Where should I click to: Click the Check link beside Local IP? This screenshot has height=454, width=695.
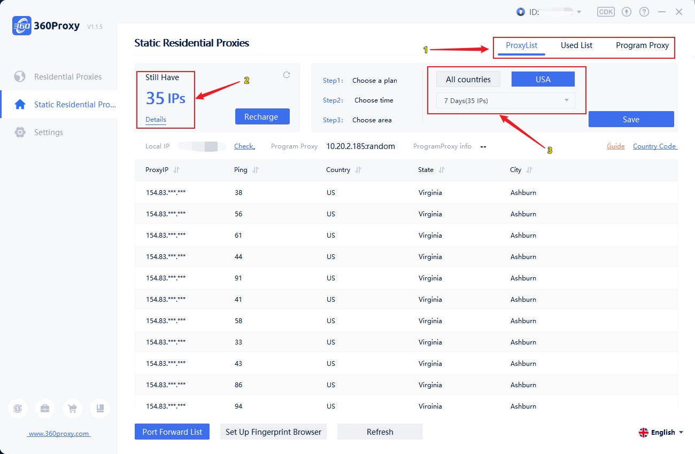click(x=244, y=146)
